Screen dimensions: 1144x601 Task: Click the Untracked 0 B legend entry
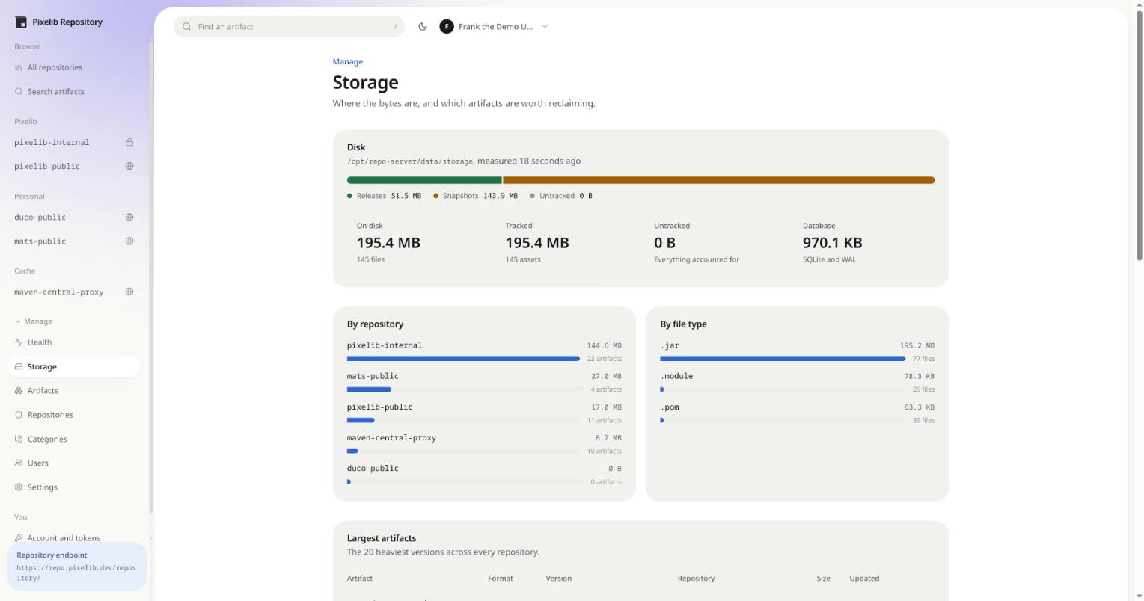point(561,196)
